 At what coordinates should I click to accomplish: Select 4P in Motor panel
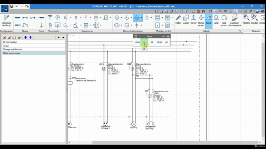[x=167, y=42]
